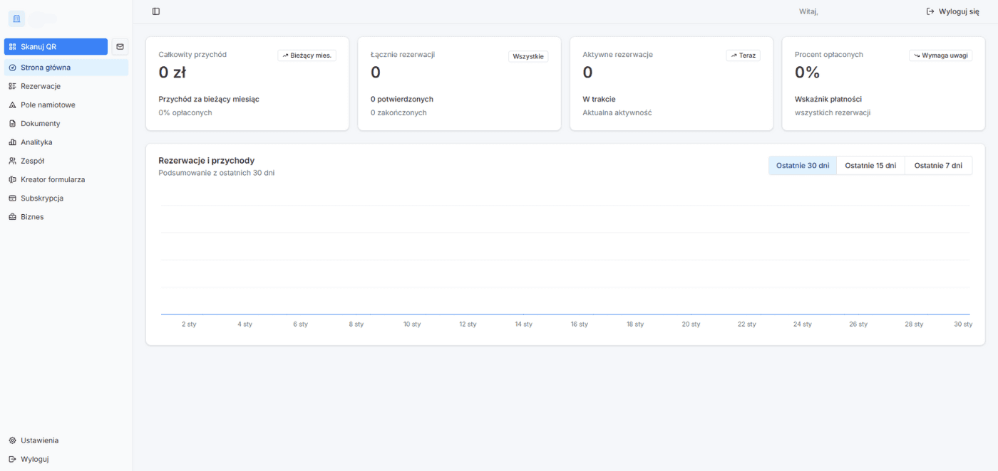This screenshot has height=471, width=998.
Task: Click the trend arrow in Bieżący mies. badge
Action: click(x=285, y=55)
